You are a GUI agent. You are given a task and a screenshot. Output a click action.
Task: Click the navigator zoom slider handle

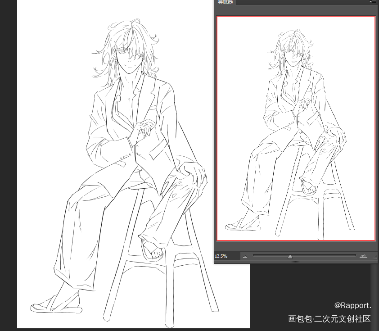pyautogui.click(x=290, y=257)
